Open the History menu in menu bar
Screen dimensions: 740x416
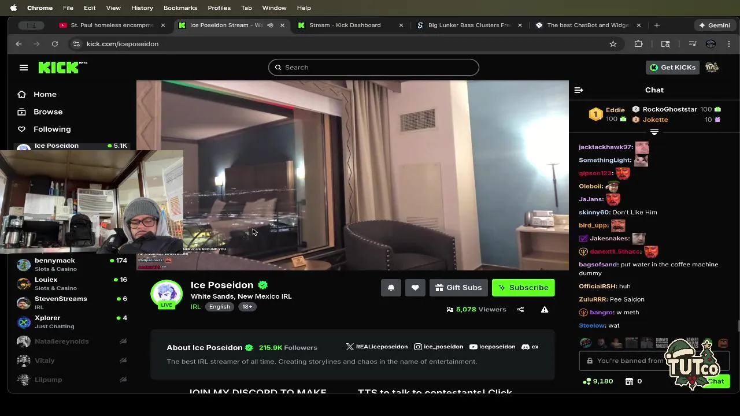pyautogui.click(x=142, y=8)
